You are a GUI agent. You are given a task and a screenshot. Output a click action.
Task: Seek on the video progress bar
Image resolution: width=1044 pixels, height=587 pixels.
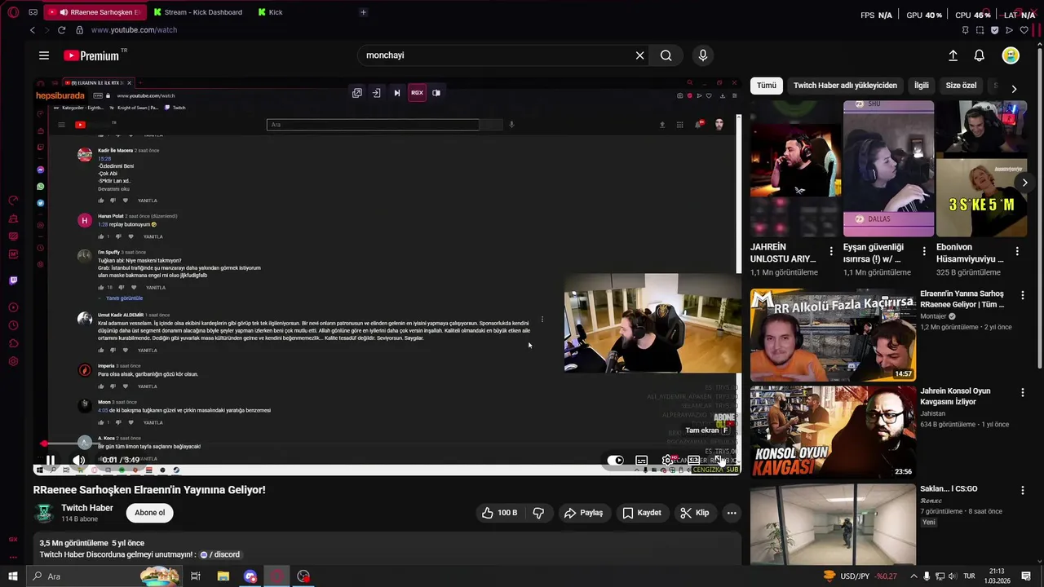coord(387,444)
